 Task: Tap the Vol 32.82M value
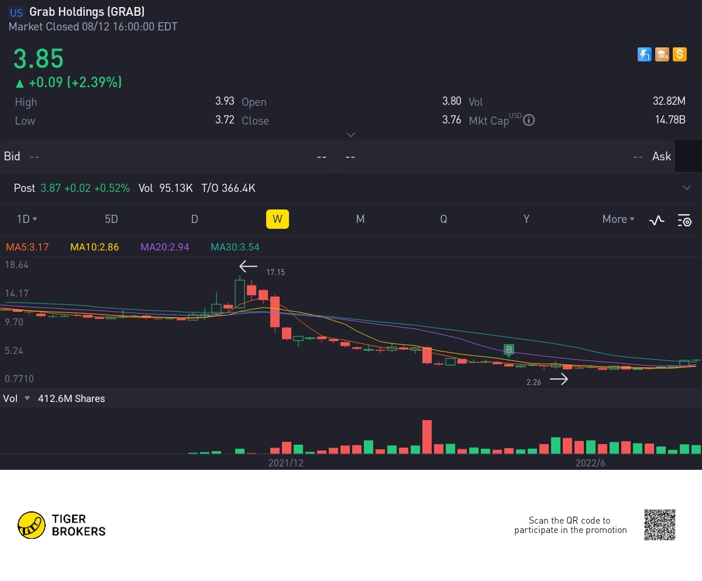point(669,101)
